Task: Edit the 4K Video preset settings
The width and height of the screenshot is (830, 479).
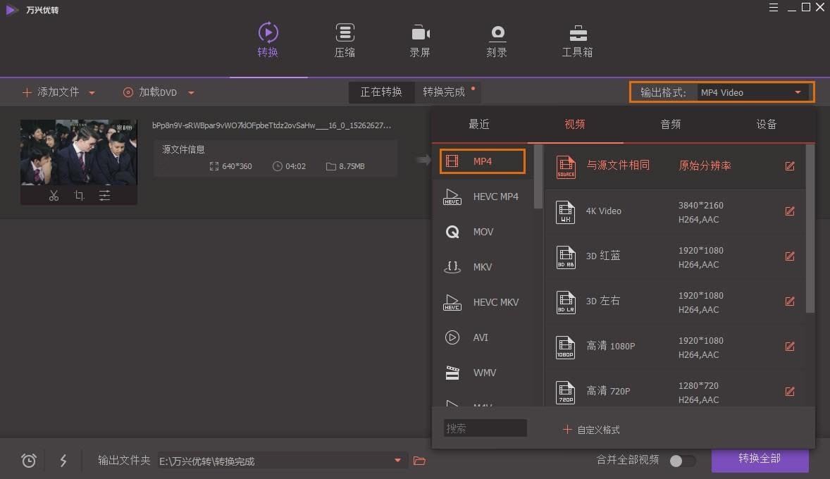Action: point(790,211)
